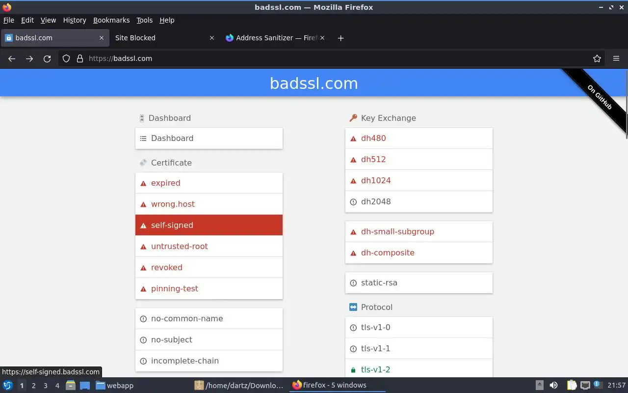The height and width of the screenshot is (393, 628).
Task: Click the padlock site information icon
Action: coord(80,58)
